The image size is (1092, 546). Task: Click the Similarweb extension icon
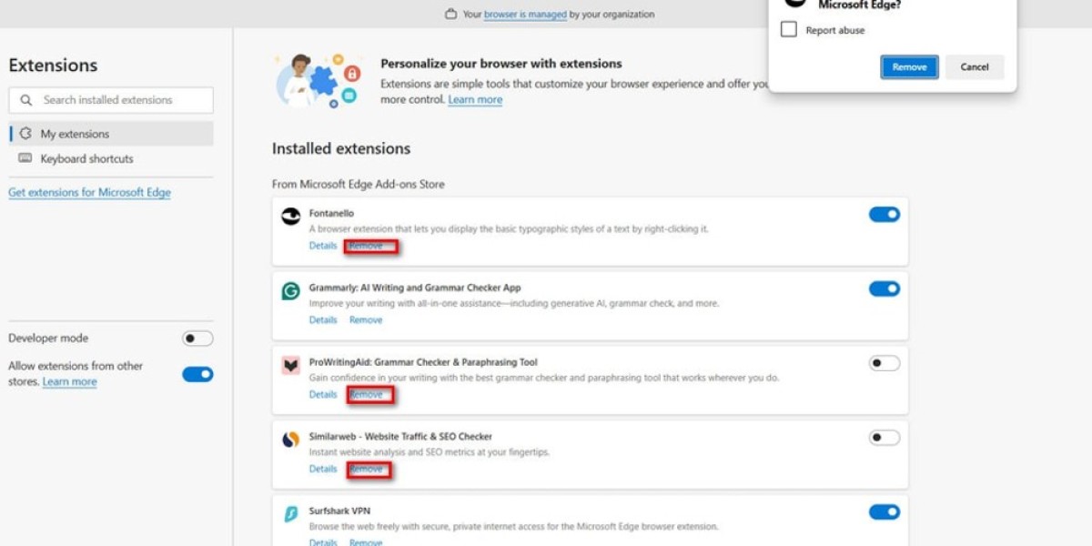tap(290, 437)
